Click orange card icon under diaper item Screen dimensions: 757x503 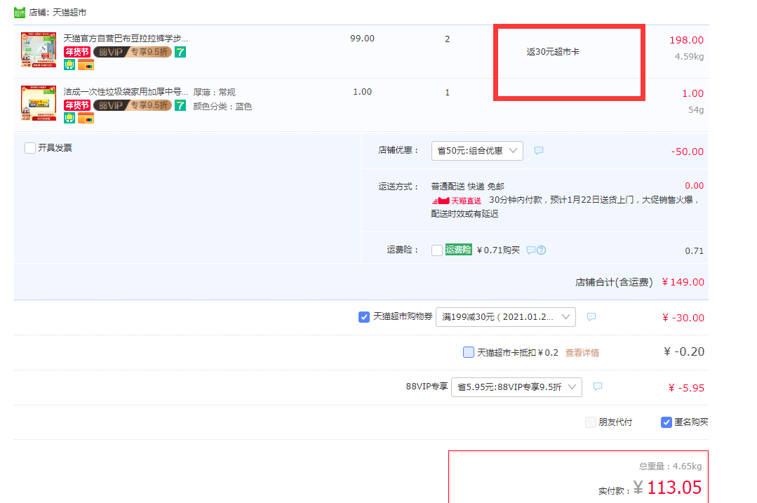point(86,65)
